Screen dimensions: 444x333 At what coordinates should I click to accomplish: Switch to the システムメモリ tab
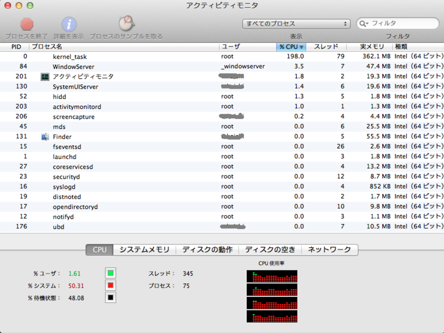click(144, 250)
